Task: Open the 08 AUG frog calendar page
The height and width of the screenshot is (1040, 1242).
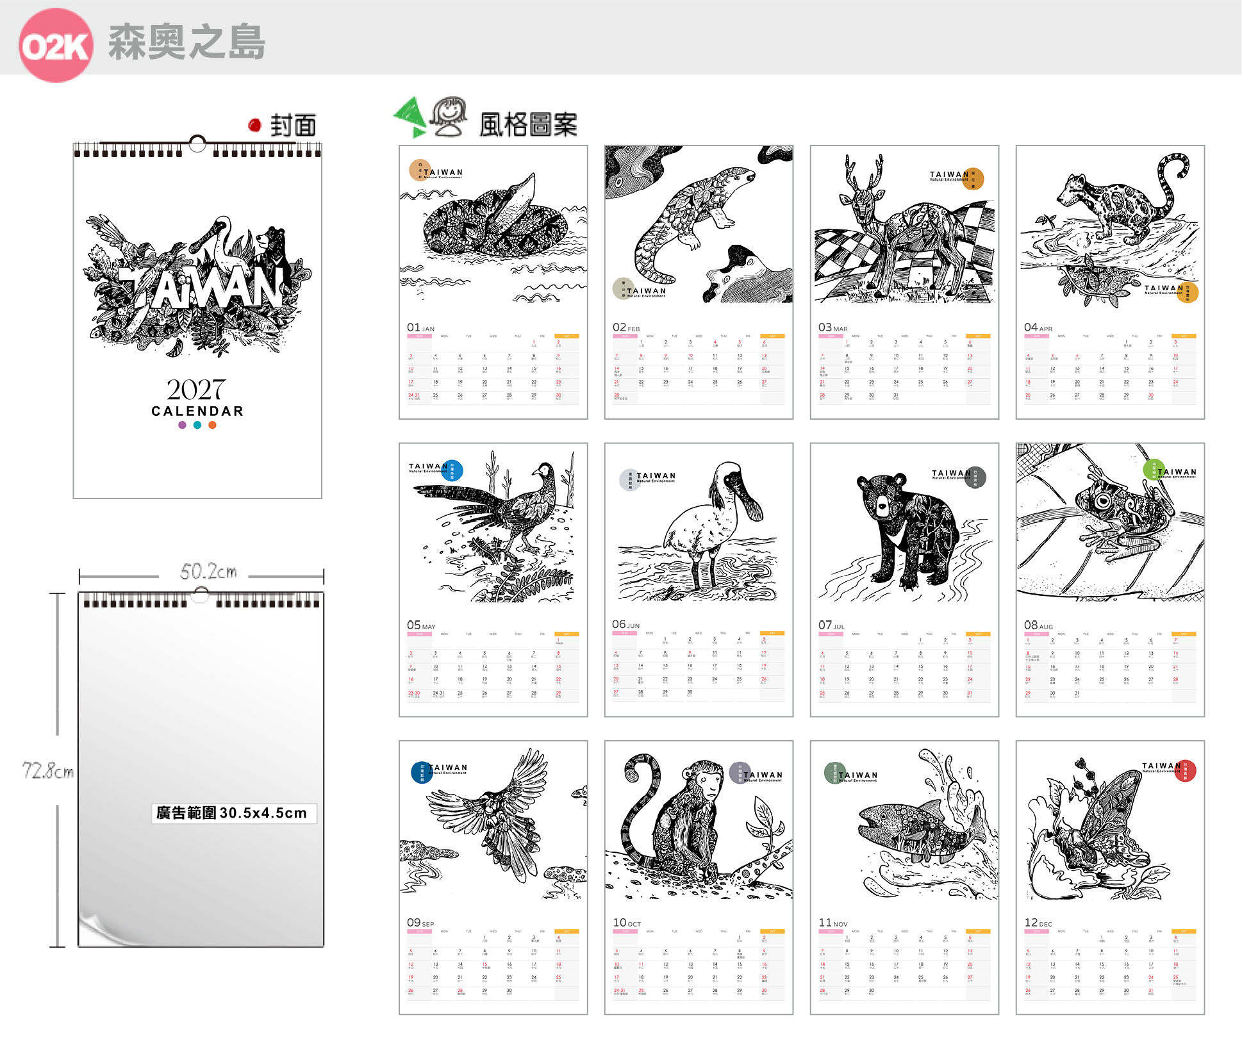Action: click(x=1111, y=580)
